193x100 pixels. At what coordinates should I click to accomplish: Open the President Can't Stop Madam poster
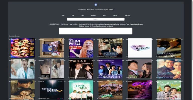click(x=81, y=69)
